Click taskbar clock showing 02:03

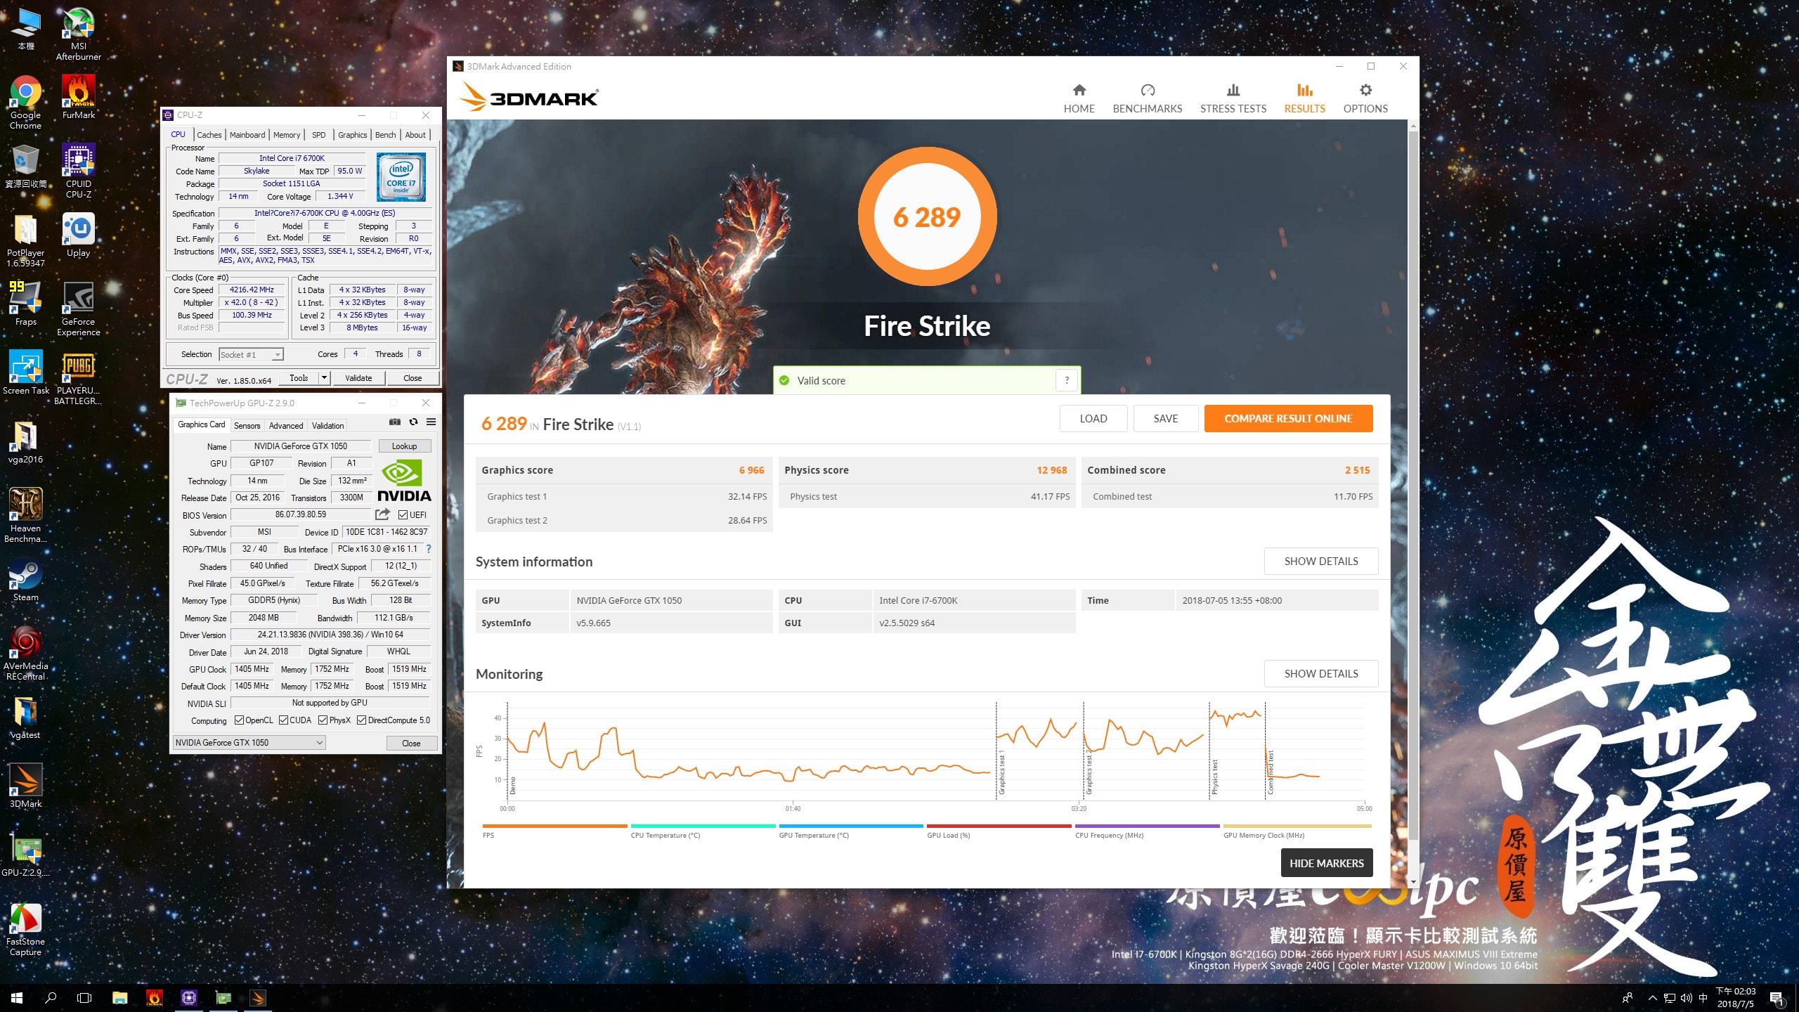tap(1735, 998)
